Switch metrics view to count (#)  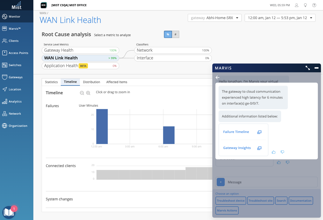pos(176,34)
